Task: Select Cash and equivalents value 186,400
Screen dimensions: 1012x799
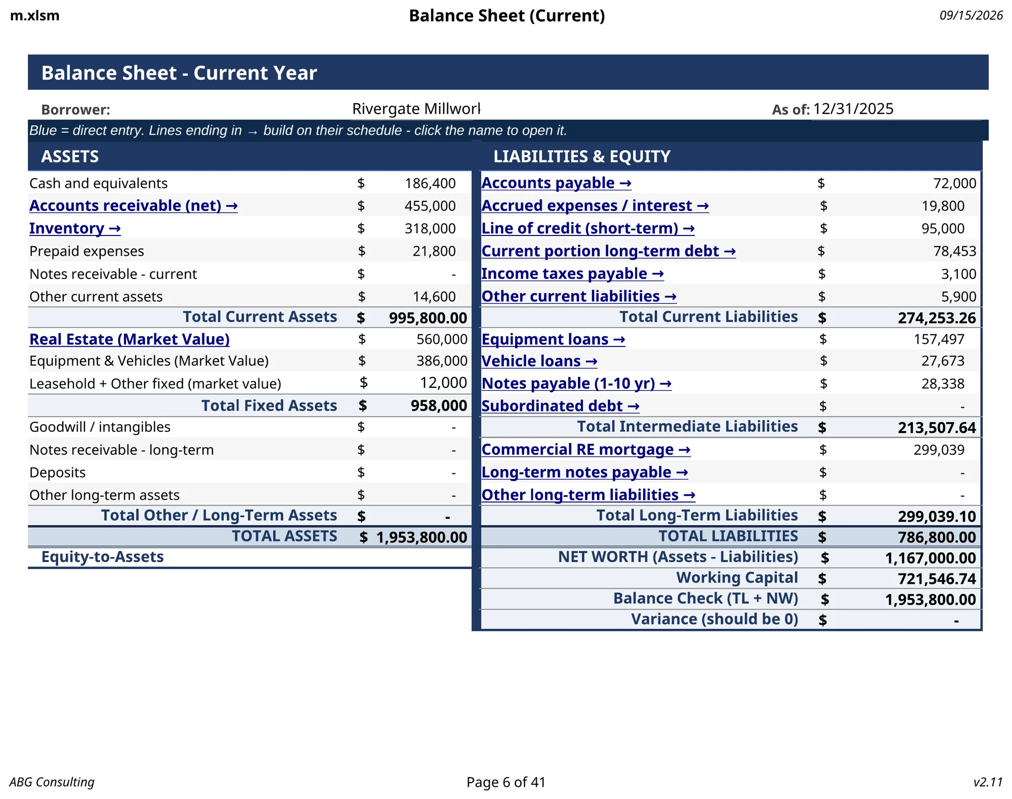Action: pos(430,183)
